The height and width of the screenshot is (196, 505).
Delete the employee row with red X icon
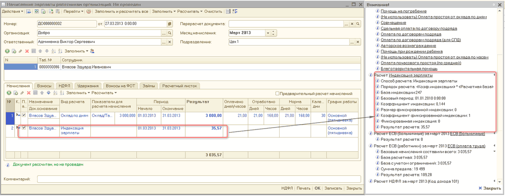pyautogui.click(x=27, y=51)
